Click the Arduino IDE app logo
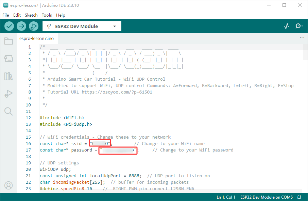 pos(6,5)
